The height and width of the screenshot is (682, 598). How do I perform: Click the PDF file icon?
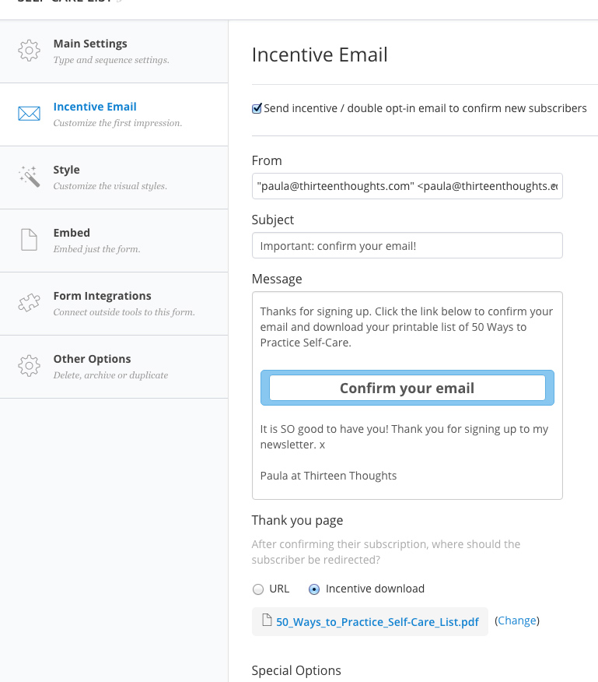[267, 620]
